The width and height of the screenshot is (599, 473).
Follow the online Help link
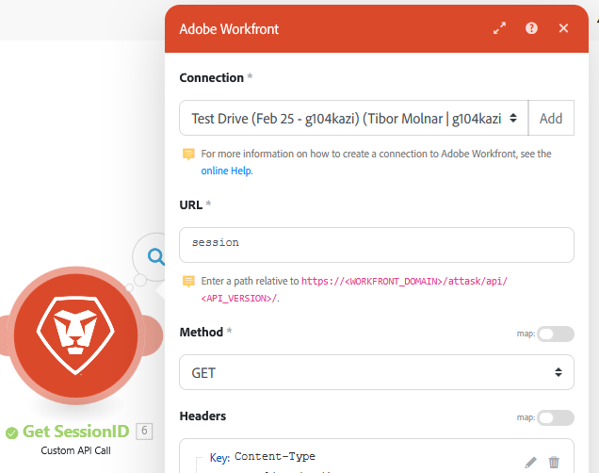(226, 171)
